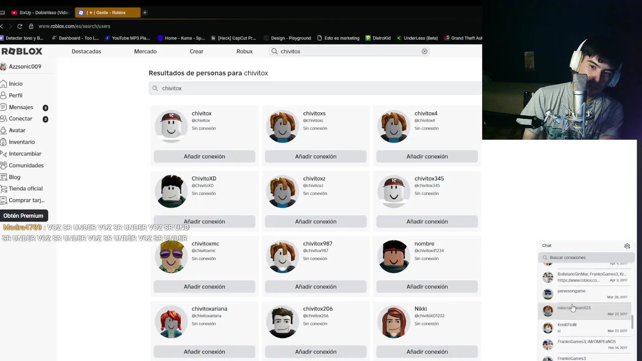Viewport: 642px width, 361px height.
Task: Click the chat panel settings icon
Action: 627,246
